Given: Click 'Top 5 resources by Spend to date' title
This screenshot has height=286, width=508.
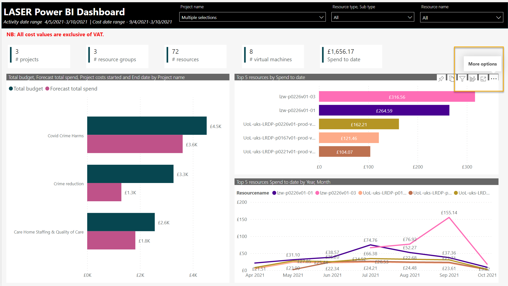Looking at the screenshot, I should click(271, 77).
